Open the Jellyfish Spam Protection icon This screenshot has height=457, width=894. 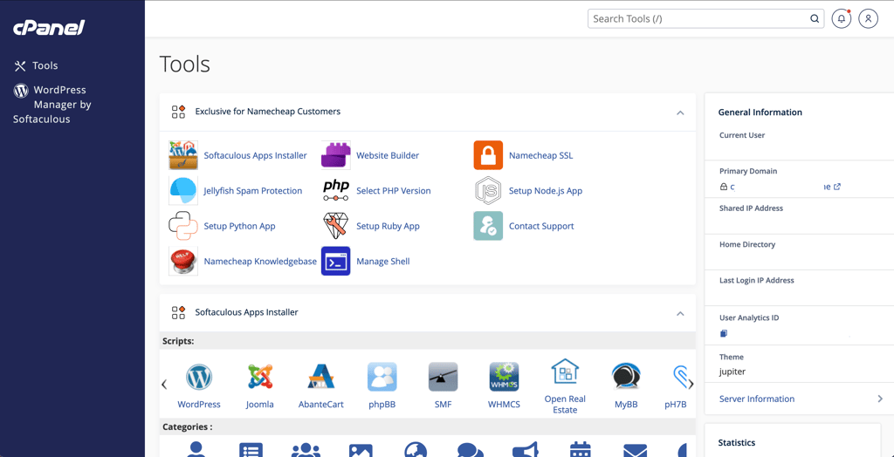tap(183, 191)
